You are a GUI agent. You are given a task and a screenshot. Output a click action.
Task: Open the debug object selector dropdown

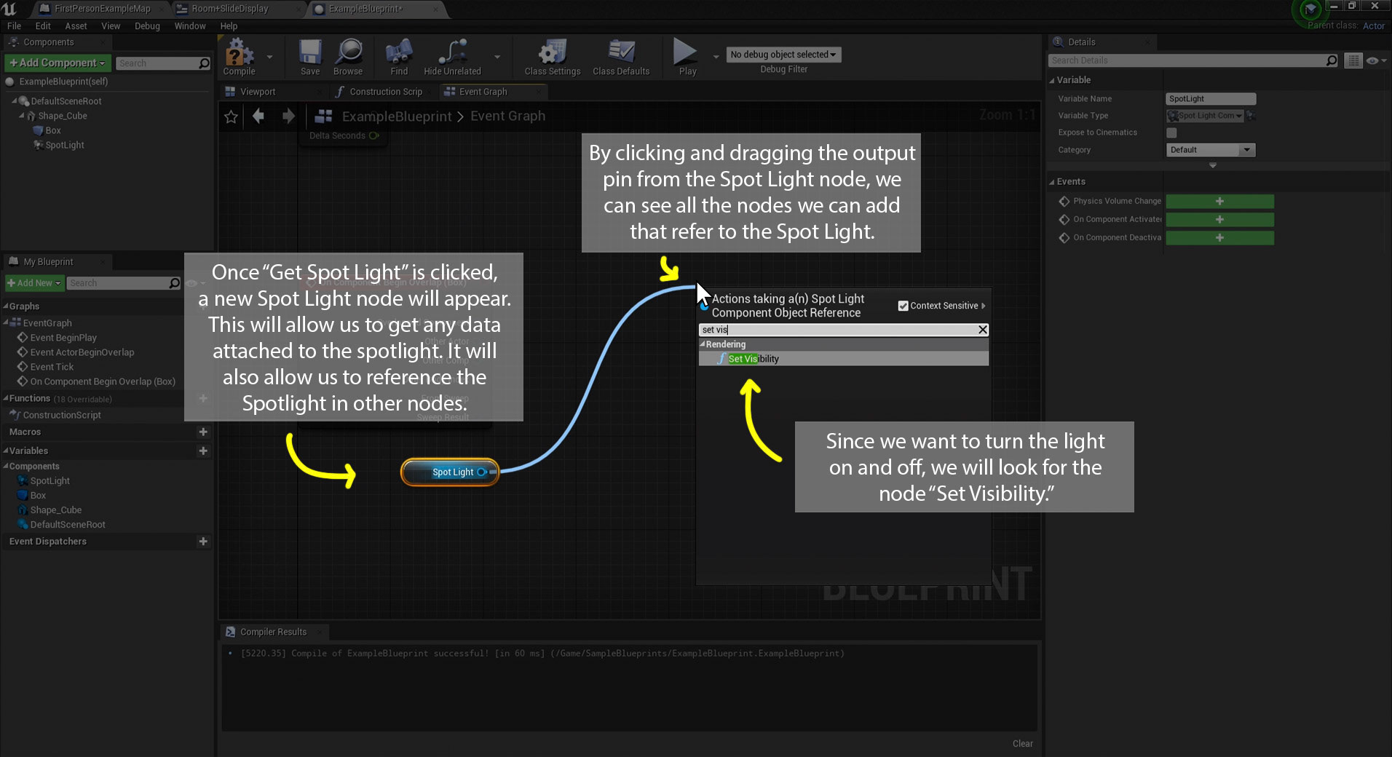pos(783,55)
